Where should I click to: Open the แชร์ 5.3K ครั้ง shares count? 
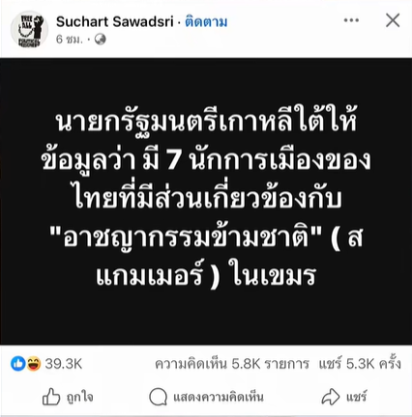tap(360, 364)
